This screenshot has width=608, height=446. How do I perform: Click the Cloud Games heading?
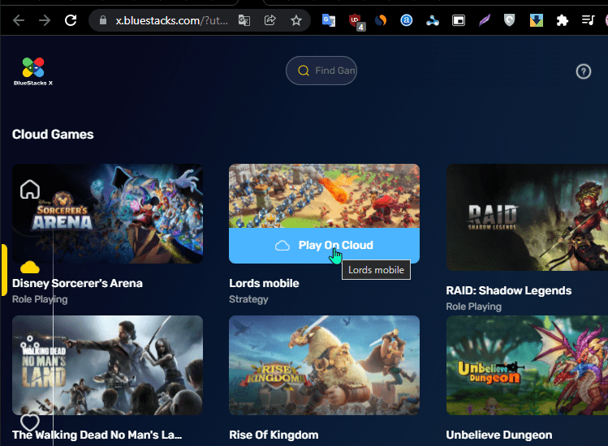click(53, 135)
